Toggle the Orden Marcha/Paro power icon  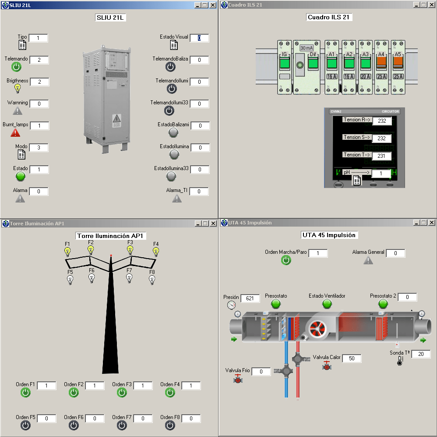(x=286, y=260)
